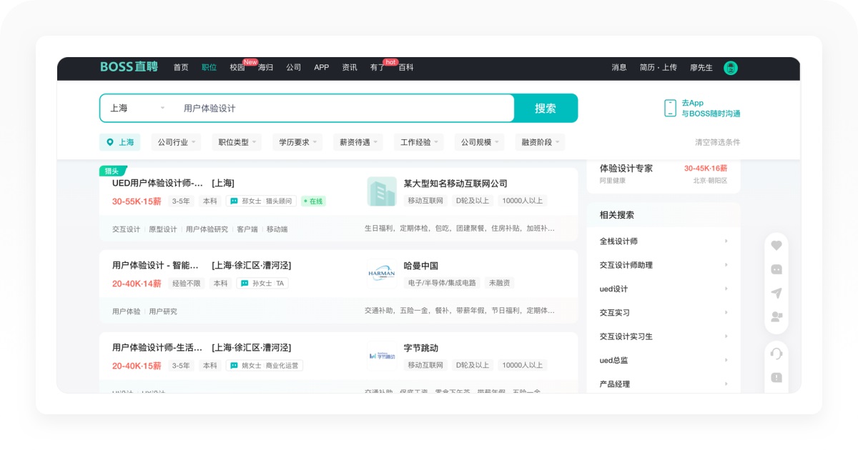This screenshot has height=450, width=858.
Task: Open 体验设计专家 job in sidebar
Action: pos(626,169)
